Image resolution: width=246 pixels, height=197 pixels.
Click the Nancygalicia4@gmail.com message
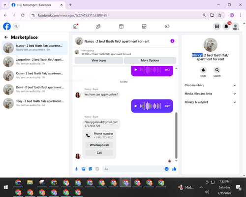pos(101,124)
